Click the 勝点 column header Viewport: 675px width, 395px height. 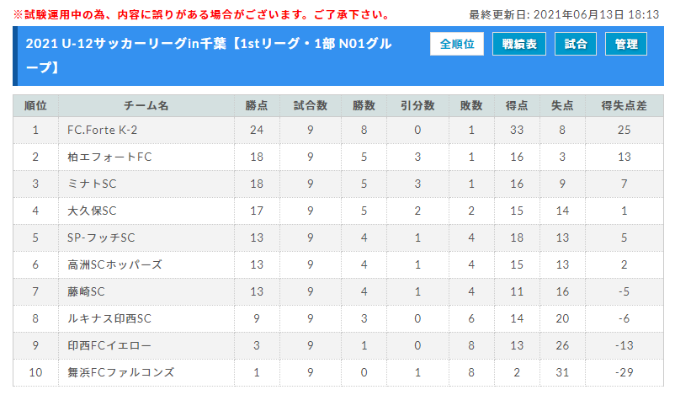coord(257,105)
